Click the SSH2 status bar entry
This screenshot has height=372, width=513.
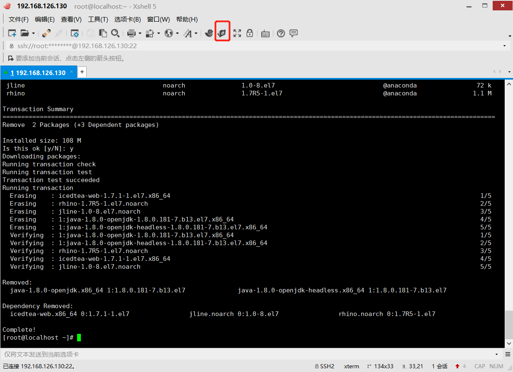324,366
